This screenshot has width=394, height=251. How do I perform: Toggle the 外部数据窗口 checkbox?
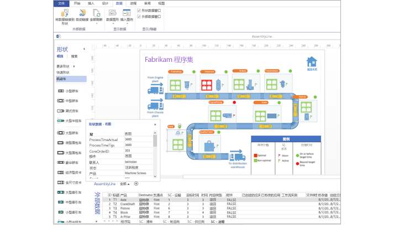pyautogui.click(x=139, y=17)
